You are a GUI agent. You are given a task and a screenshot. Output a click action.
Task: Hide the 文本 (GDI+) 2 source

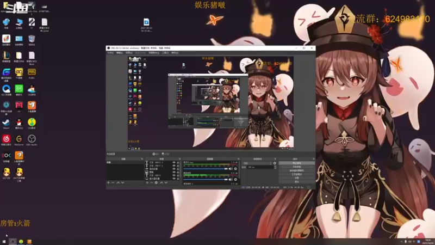click(x=174, y=166)
